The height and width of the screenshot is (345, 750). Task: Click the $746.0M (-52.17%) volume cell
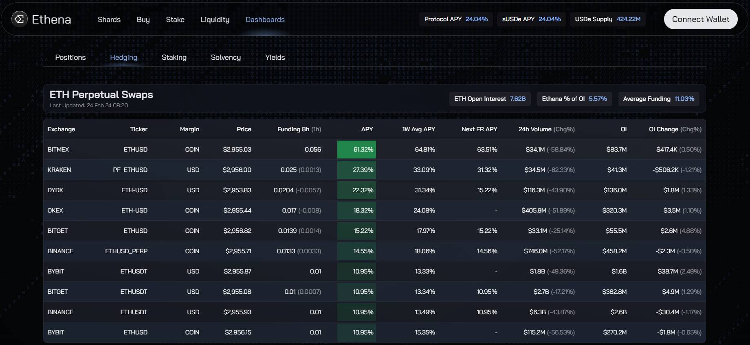549,251
